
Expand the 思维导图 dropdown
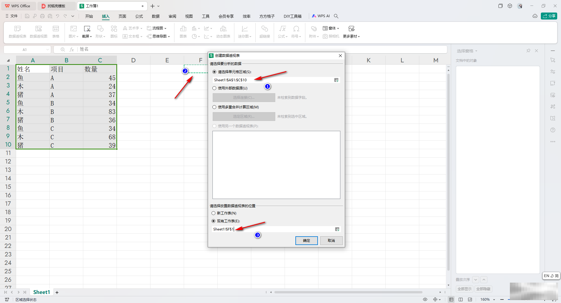pyautogui.click(x=158, y=36)
